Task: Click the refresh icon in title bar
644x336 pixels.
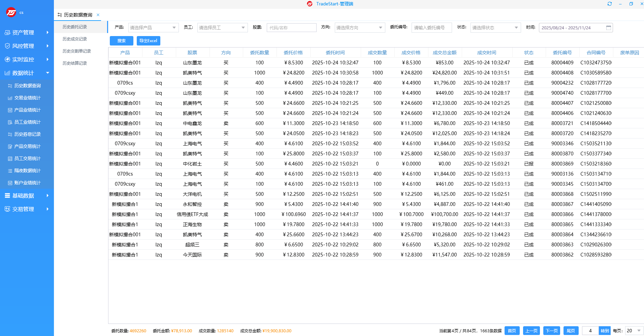Action: click(609, 4)
